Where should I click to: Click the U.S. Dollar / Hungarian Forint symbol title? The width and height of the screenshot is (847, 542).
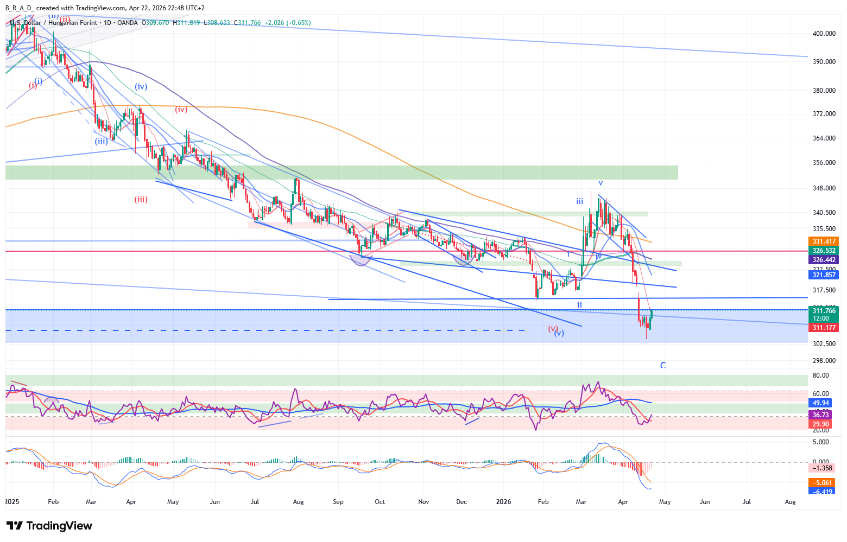[x=53, y=23]
